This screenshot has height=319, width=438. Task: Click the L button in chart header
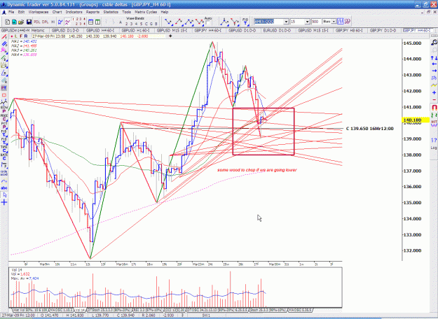point(16,36)
